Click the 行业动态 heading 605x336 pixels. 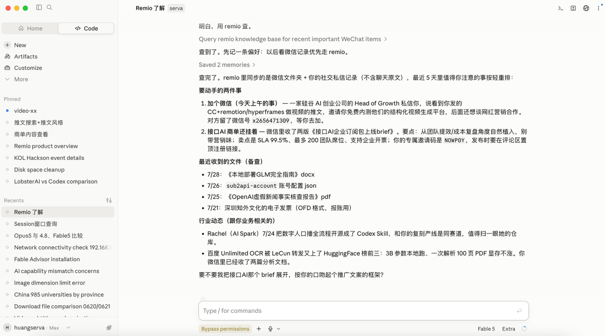click(237, 221)
